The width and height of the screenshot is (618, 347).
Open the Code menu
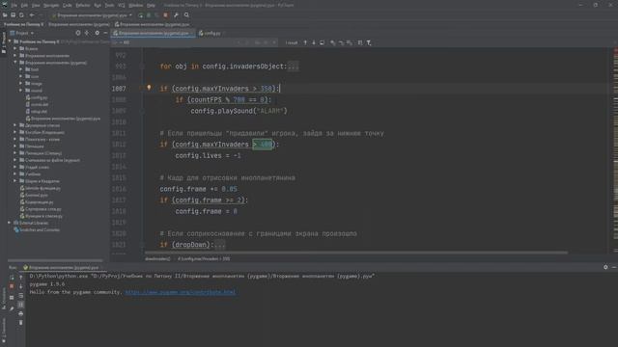68,6
